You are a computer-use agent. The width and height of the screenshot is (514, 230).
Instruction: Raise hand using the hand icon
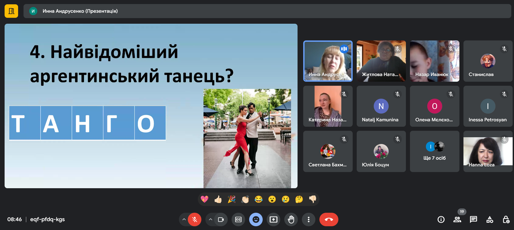291,219
